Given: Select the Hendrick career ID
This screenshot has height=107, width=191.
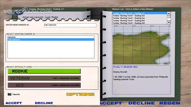Looking at the screenshot, I should (x=50, y=37).
